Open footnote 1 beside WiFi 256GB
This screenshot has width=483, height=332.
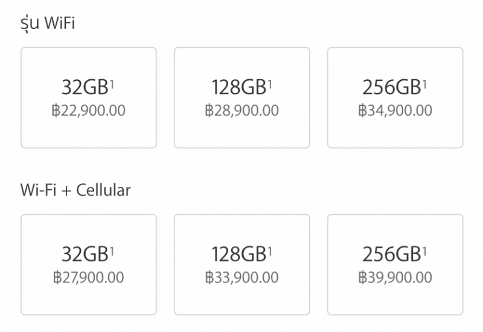424,84
